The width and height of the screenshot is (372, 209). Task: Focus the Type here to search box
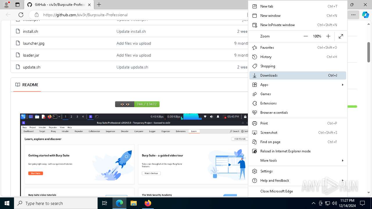click(56, 203)
